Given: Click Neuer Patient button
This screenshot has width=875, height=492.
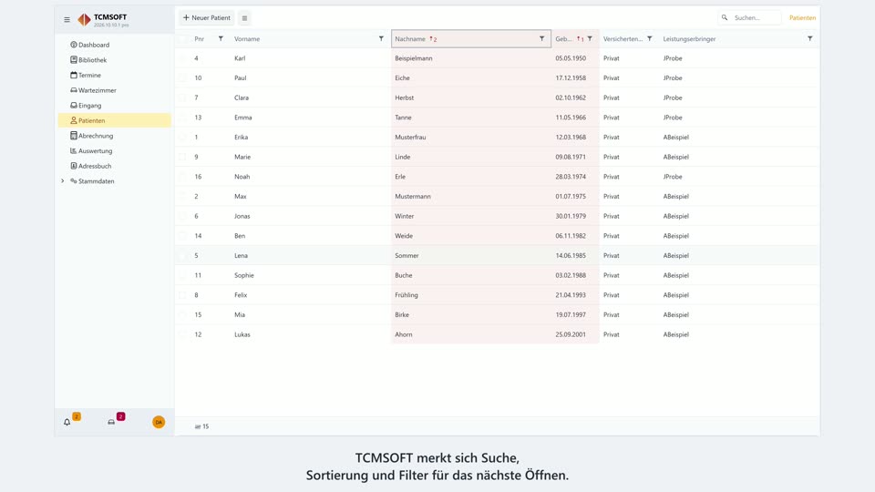Looking at the screenshot, I should (x=207, y=18).
